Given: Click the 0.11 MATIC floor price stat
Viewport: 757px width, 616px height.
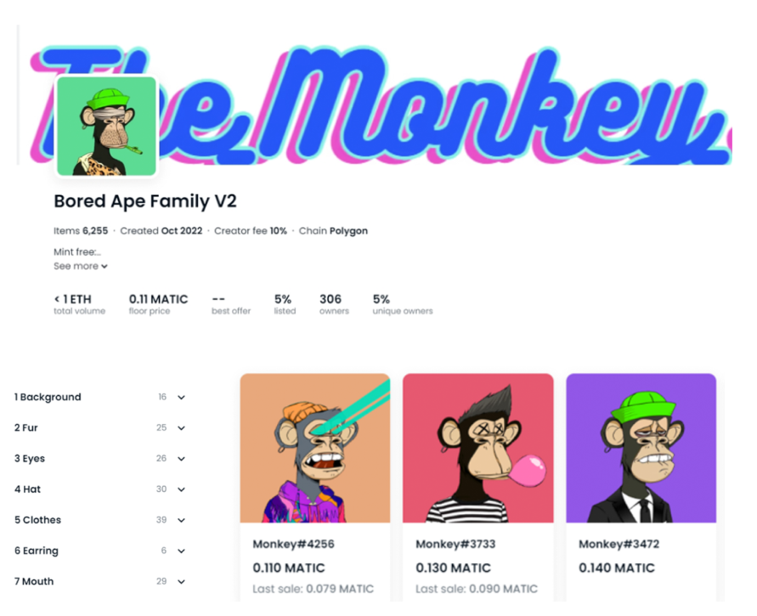Looking at the screenshot, I should click(x=158, y=304).
